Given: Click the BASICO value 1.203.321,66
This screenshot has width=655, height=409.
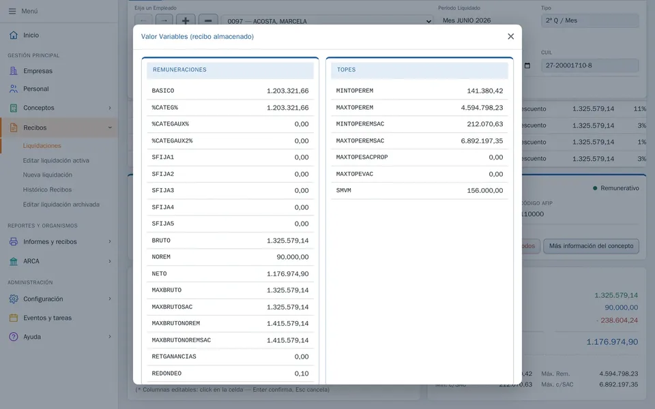Looking at the screenshot, I should pyautogui.click(x=288, y=91).
